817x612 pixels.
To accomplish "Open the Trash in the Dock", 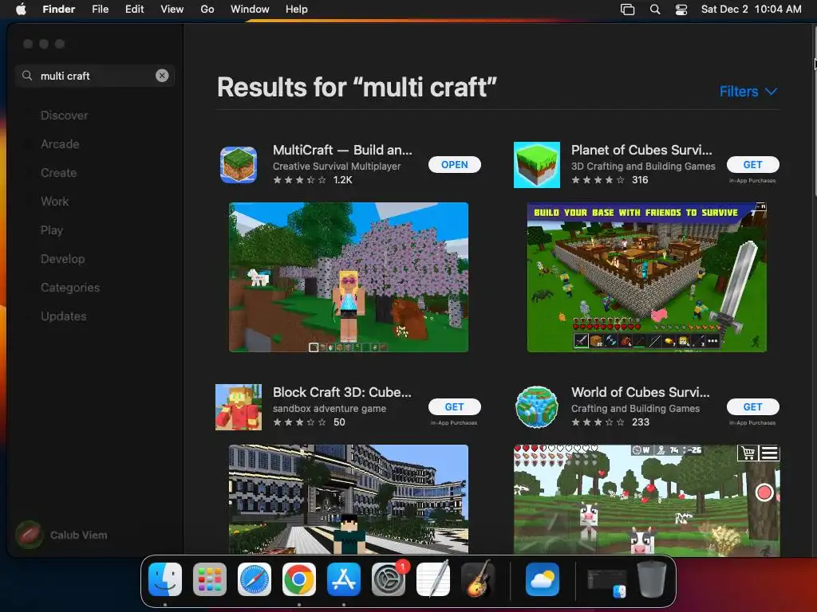I will (x=652, y=579).
